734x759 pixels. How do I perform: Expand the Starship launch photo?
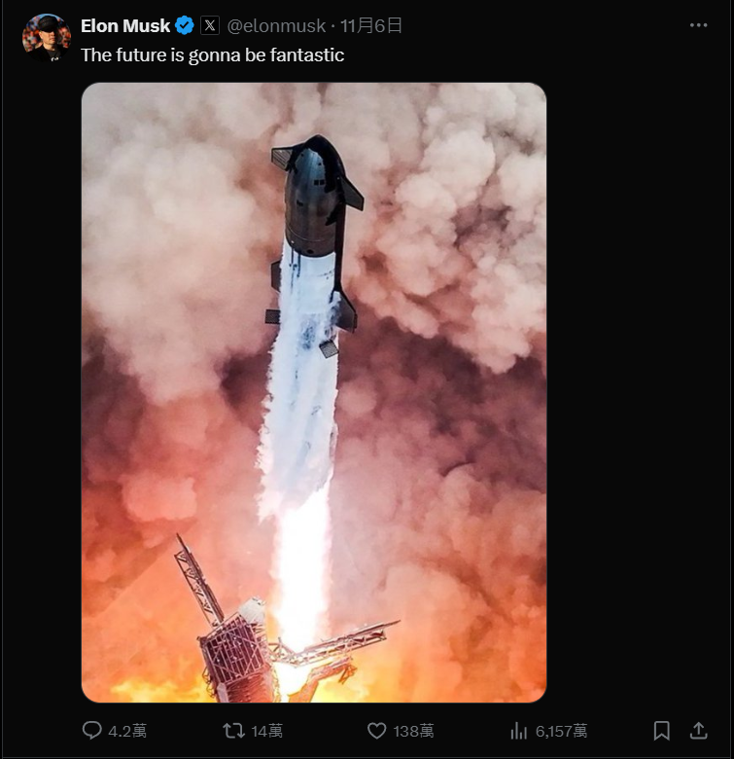(314, 392)
